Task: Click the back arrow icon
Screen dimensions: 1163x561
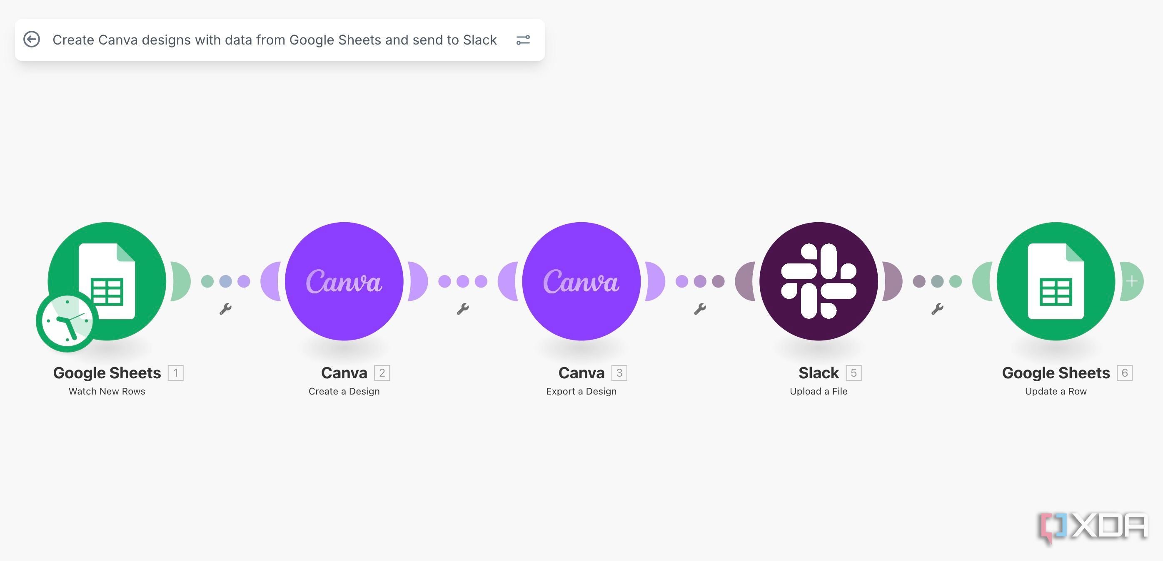Action: pos(32,40)
